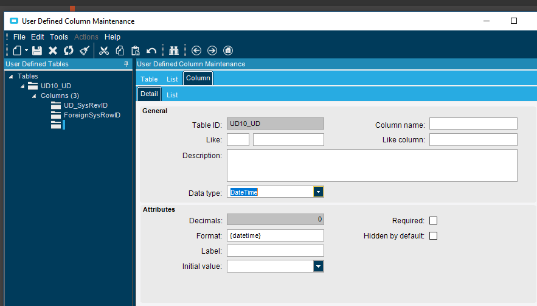Click the Copy toolbar icon
537x306 pixels.
pos(120,50)
